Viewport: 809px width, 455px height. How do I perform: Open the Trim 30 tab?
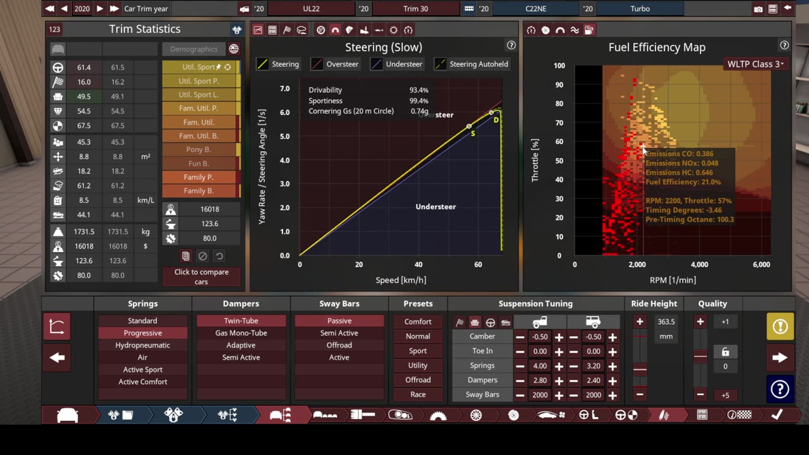[x=415, y=9]
